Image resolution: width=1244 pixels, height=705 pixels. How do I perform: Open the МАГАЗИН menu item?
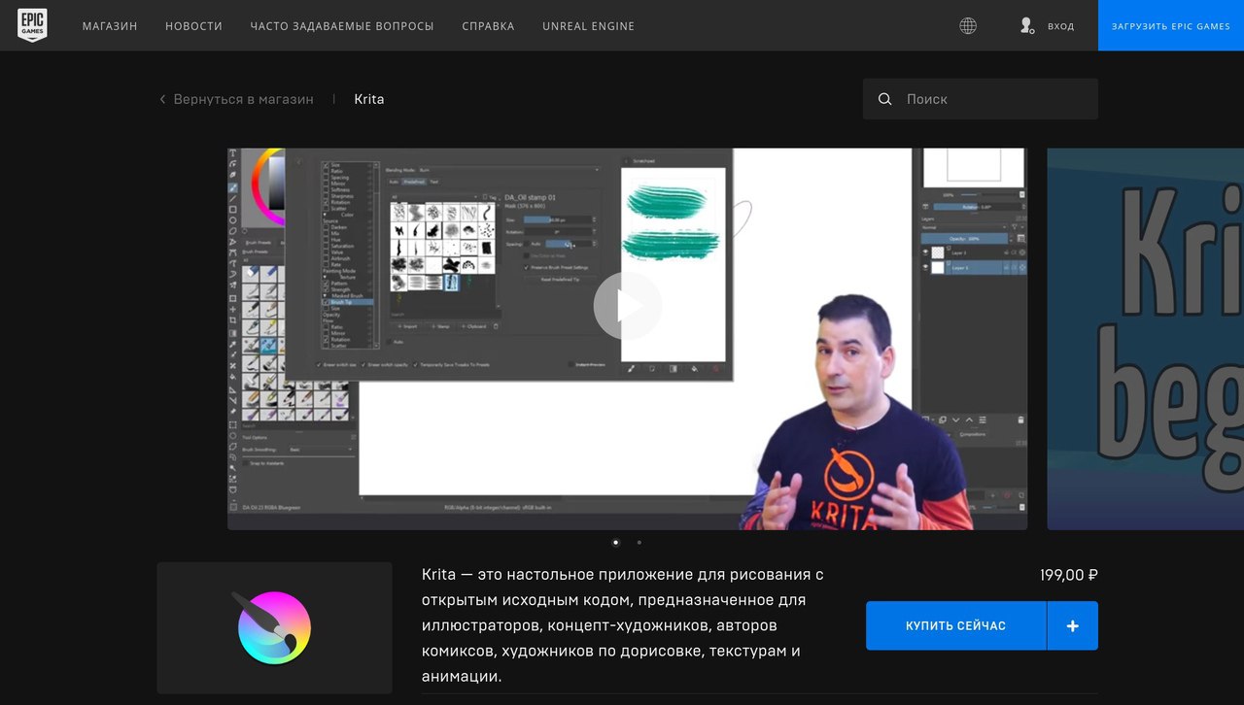tap(110, 26)
